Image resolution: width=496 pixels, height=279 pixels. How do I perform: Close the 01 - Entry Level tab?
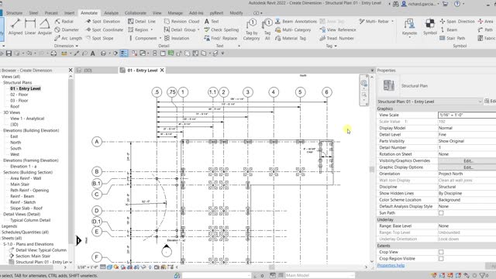pos(162,71)
